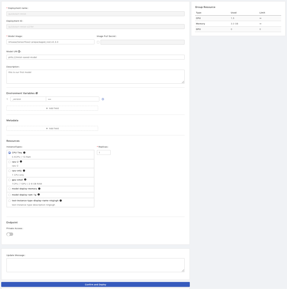Image resolution: width=287 pixels, height=289 pixels.
Task: Click the '1CPU / 1GPU / 2-8 GB RAM' text
Action: [x=27, y=184]
